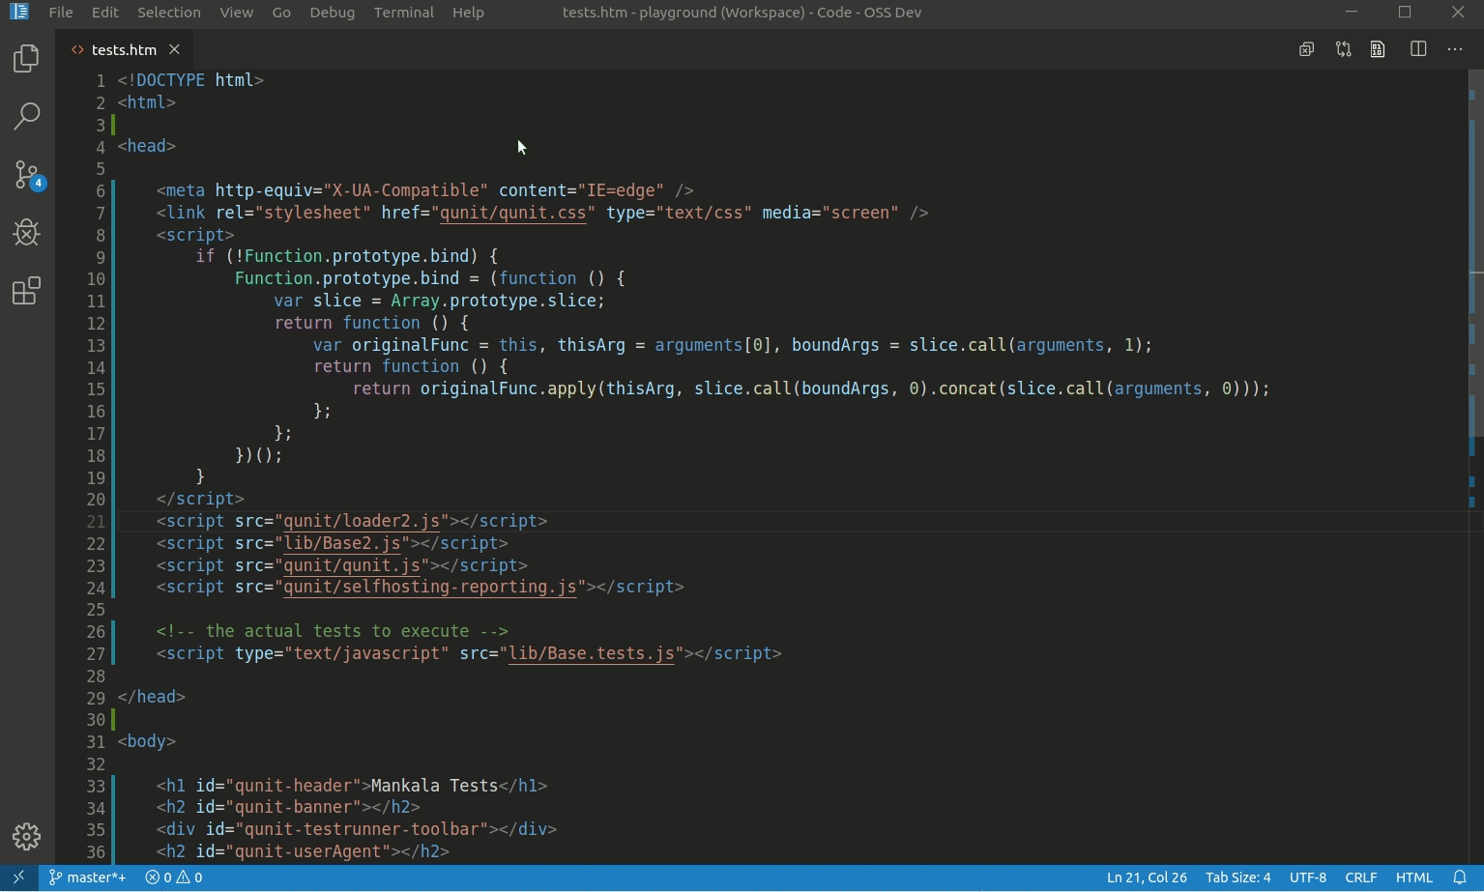Switch to the tests.htm tab

[123, 49]
